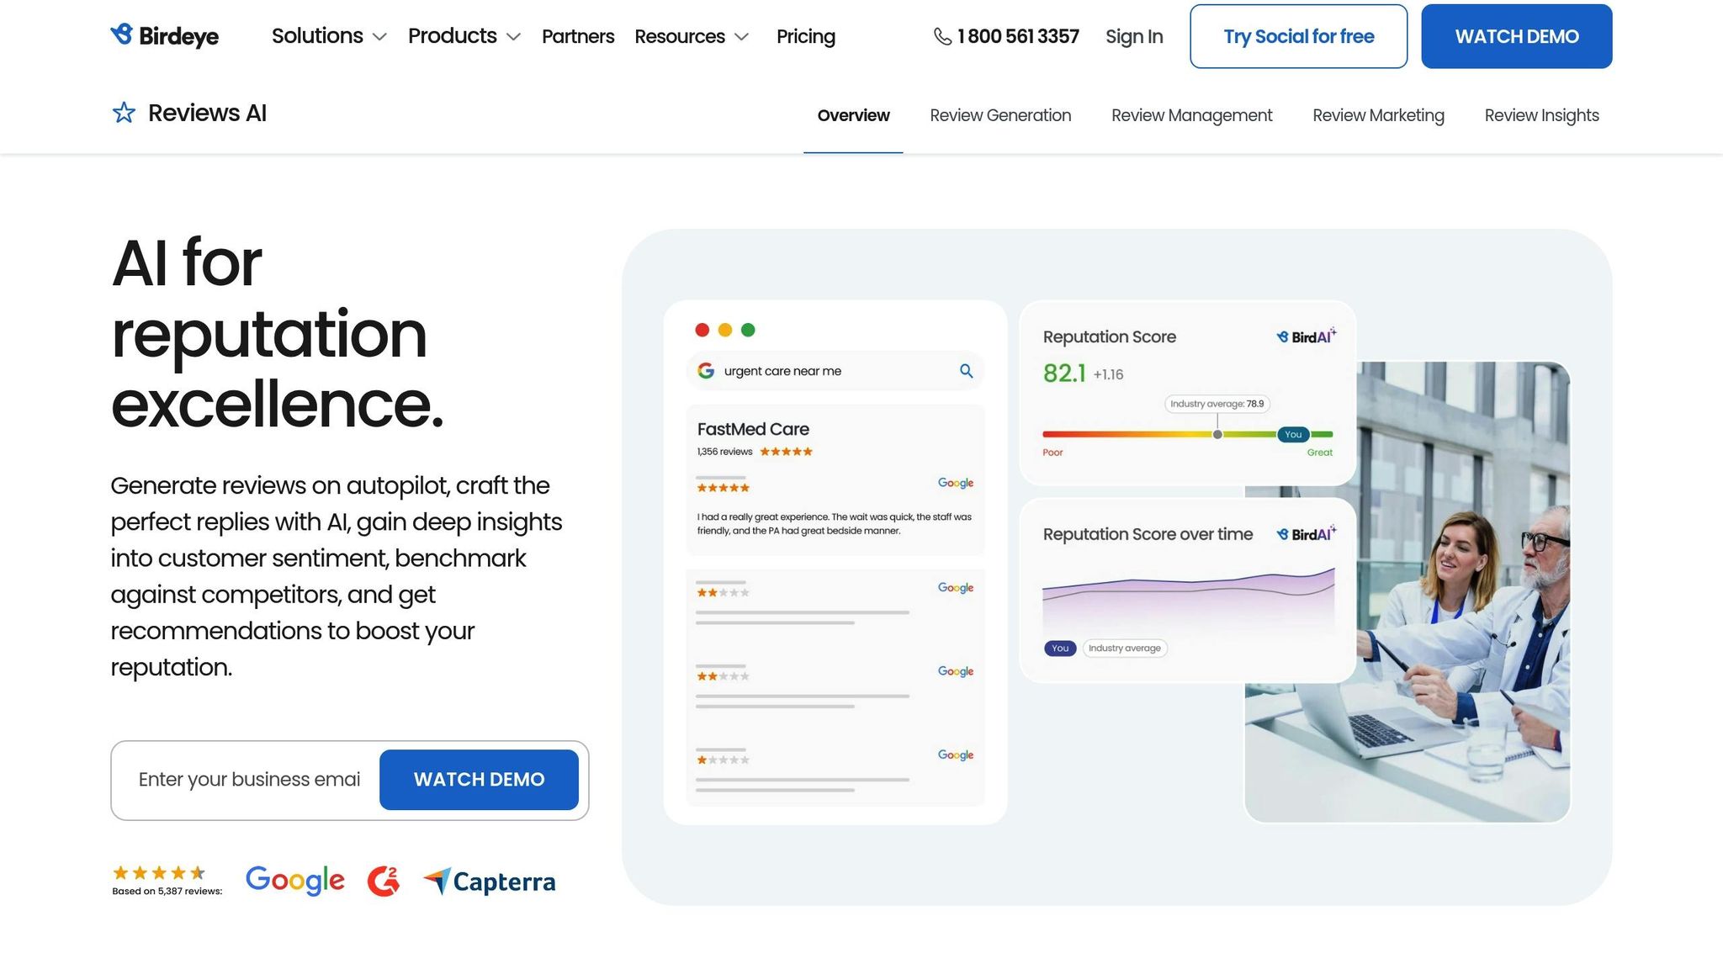
Task: Click the Google G icon in the search bar
Action: [x=706, y=371]
